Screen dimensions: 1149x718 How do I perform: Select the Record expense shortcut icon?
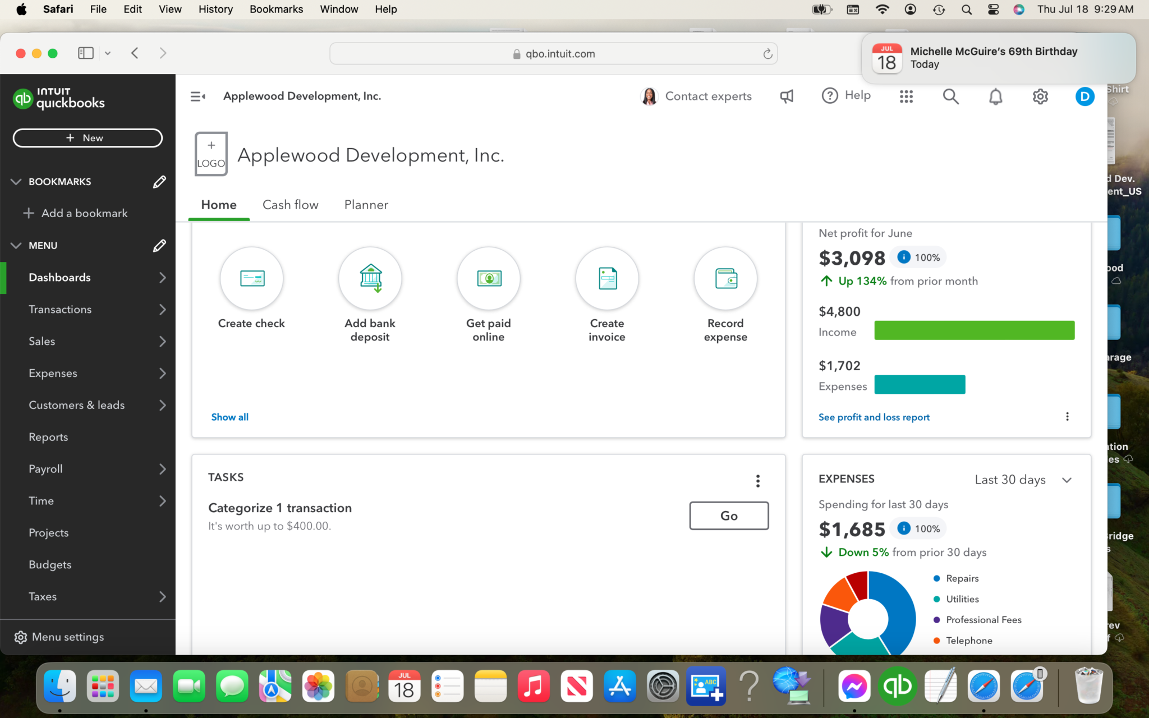[725, 278]
